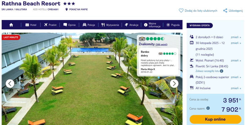
Task: Open the 500 opinii reviews link
Action: 161,45
